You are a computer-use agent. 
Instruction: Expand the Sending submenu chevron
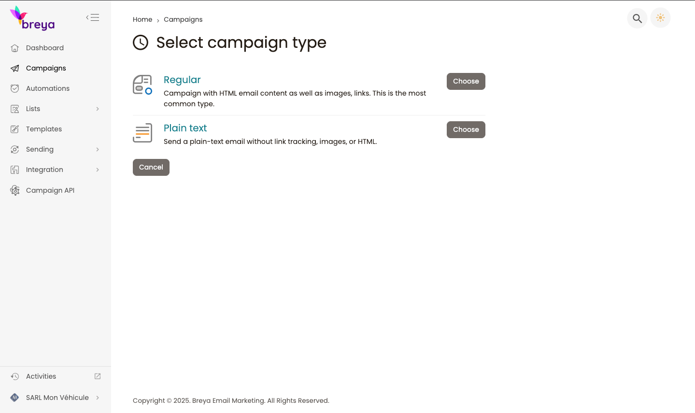(x=98, y=149)
